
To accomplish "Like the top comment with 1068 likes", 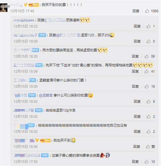I will tap(147, 11).
